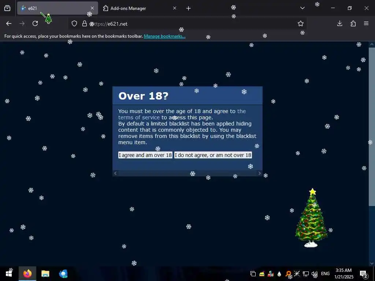
Task: Click the ENG language indicator
Action: click(x=325, y=274)
